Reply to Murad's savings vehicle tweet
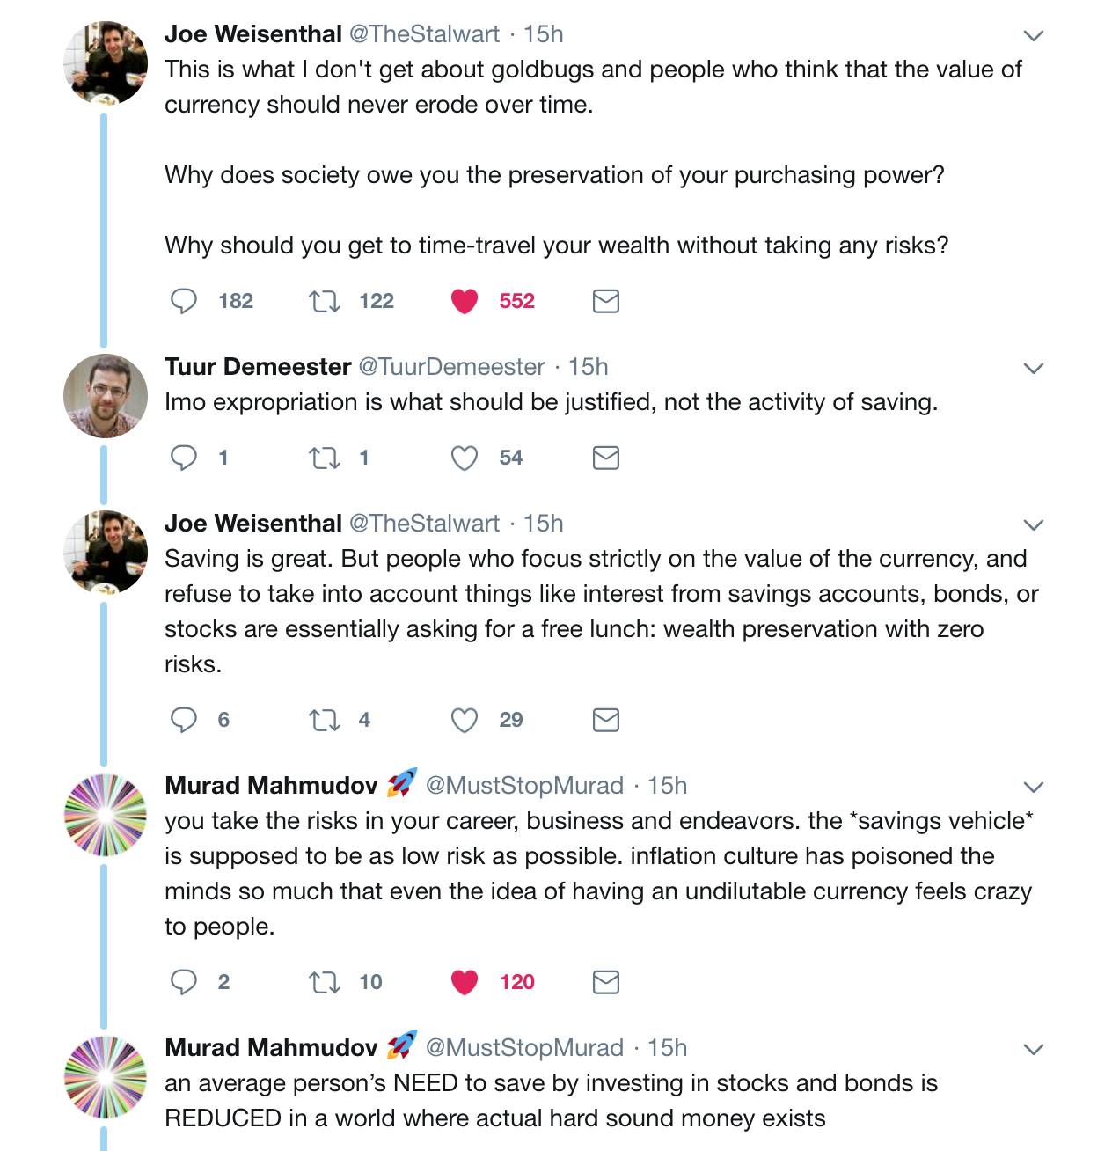 tap(184, 982)
